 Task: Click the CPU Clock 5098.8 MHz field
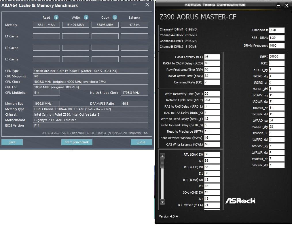click(90, 82)
